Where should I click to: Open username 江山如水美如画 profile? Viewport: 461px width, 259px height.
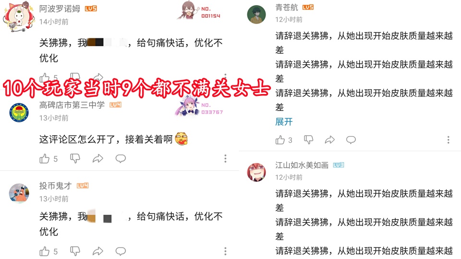pos(302,165)
